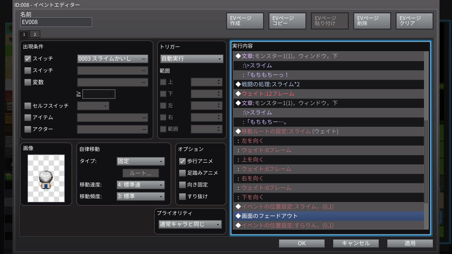Screen dimensions: 452x254
Task: Click the 適用 button
Action: tap(410, 243)
